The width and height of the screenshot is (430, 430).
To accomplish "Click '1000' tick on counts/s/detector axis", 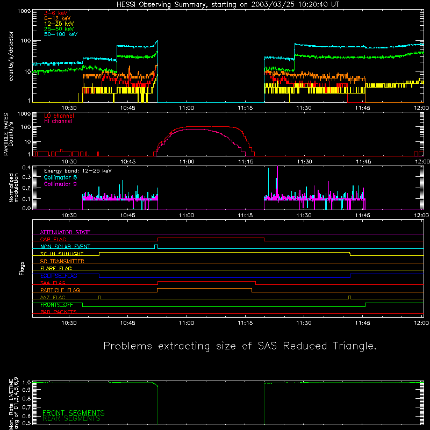I will tap(24, 11).
